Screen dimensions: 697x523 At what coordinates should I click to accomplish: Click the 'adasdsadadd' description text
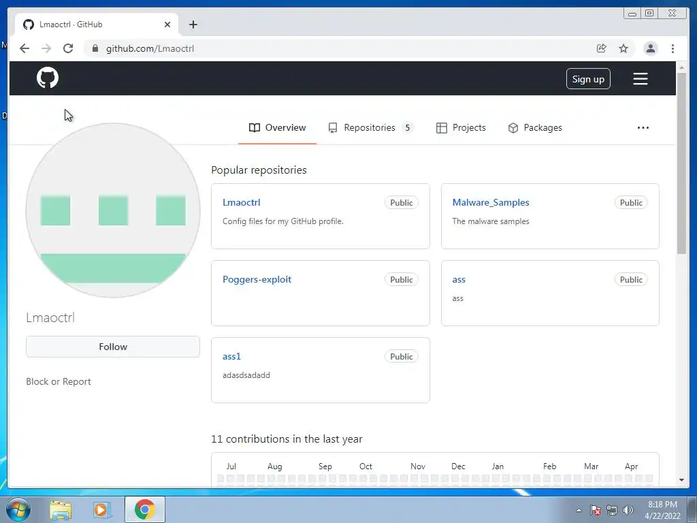click(x=246, y=375)
